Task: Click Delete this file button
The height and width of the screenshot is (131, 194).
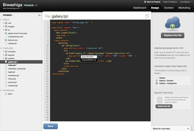Action: [x=164, y=106]
